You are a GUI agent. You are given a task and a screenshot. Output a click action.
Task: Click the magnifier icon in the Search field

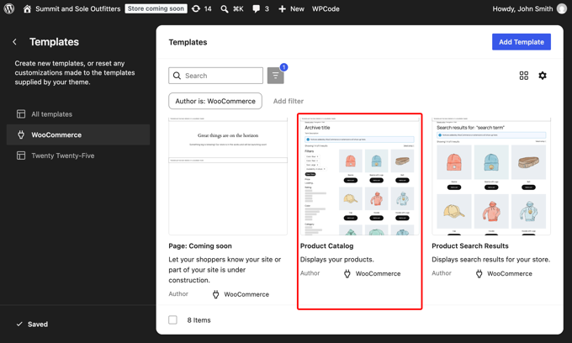177,76
